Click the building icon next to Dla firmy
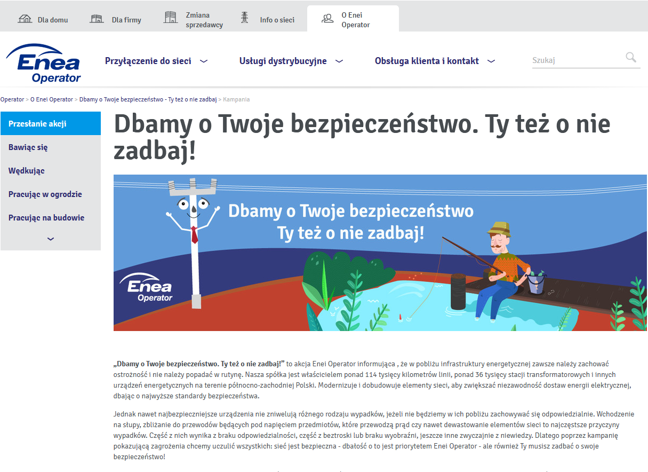 tap(97, 19)
